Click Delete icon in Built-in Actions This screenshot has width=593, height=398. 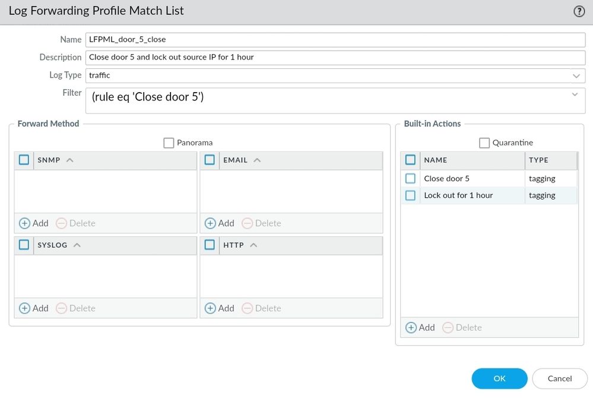point(448,327)
